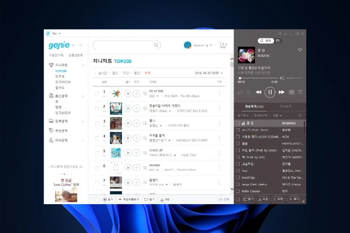Add rank 3 song to the playlist
350x233 pixels.
click(136, 123)
